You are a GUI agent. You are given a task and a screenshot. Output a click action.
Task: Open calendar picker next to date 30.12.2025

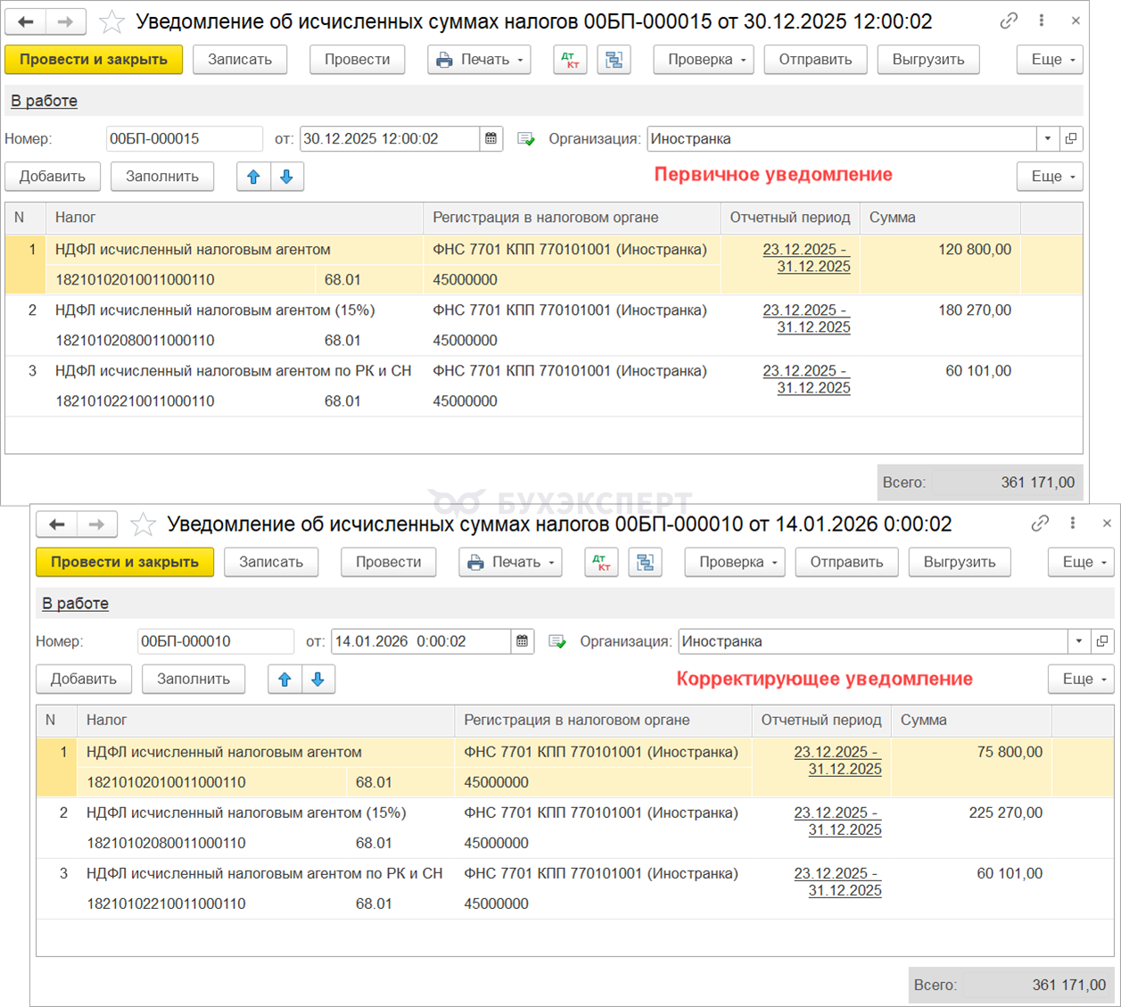(490, 138)
